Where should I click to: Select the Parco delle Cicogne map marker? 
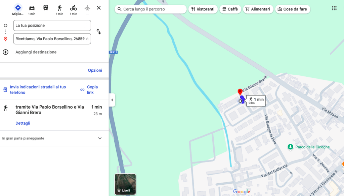pyautogui.click(x=291, y=147)
